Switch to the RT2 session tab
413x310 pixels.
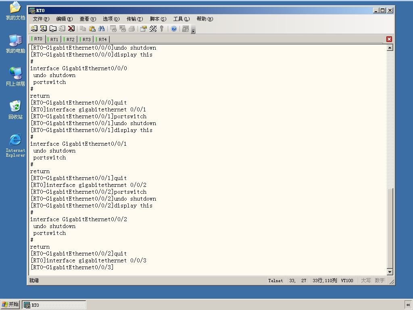coord(69,40)
